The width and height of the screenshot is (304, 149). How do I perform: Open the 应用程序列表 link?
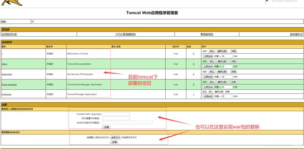(x=9, y=34)
